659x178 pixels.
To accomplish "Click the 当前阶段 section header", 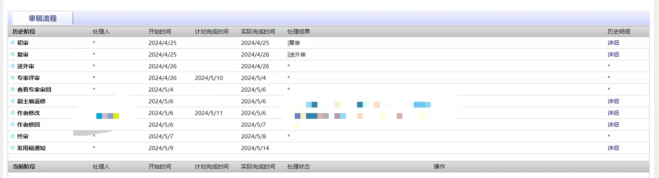I will pos(24,167).
